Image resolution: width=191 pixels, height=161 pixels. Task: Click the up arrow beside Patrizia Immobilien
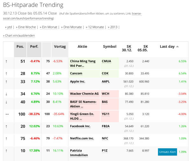point(6,150)
